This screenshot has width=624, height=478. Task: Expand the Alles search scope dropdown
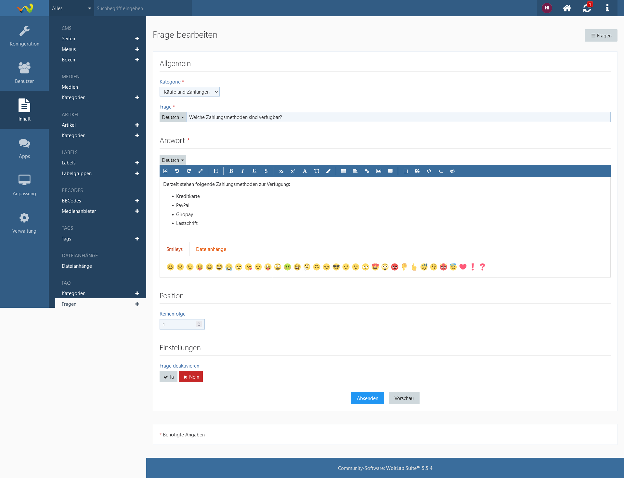(x=71, y=8)
